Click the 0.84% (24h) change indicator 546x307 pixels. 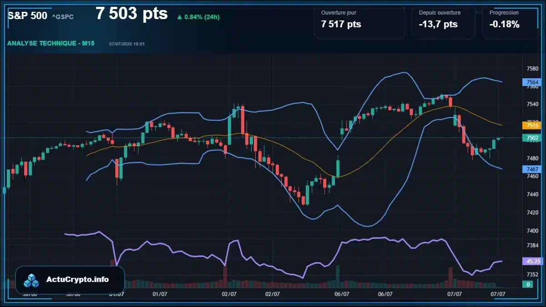click(x=198, y=17)
